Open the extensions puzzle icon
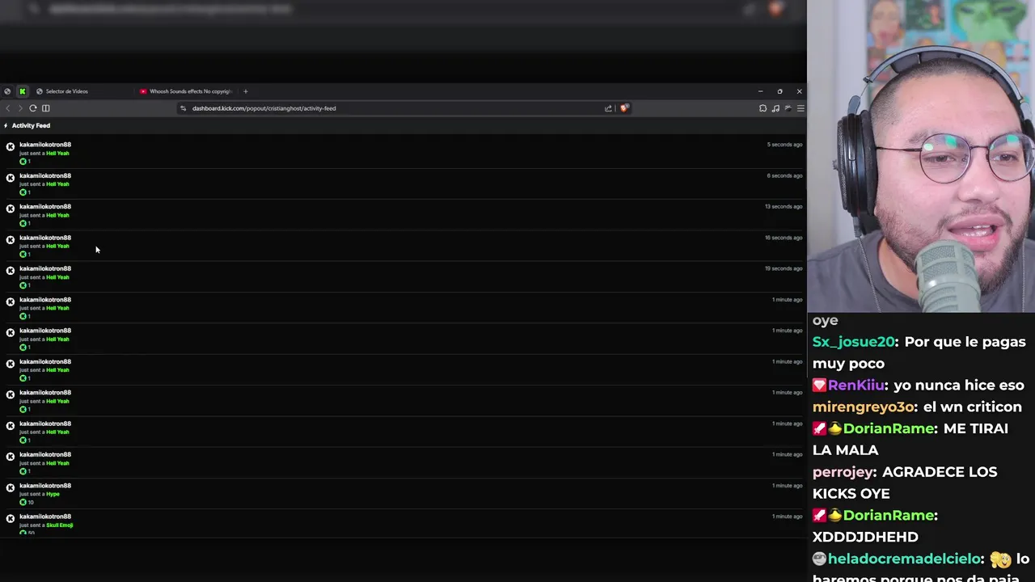Screen dimensions: 1035x582 [763, 108]
